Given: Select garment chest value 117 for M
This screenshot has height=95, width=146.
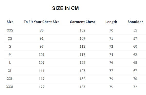Looking at the screenshot, I should (82, 55).
